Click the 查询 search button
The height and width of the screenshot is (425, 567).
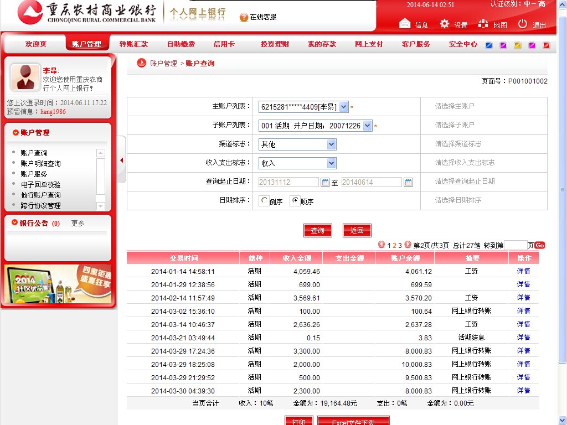(317, 230)
